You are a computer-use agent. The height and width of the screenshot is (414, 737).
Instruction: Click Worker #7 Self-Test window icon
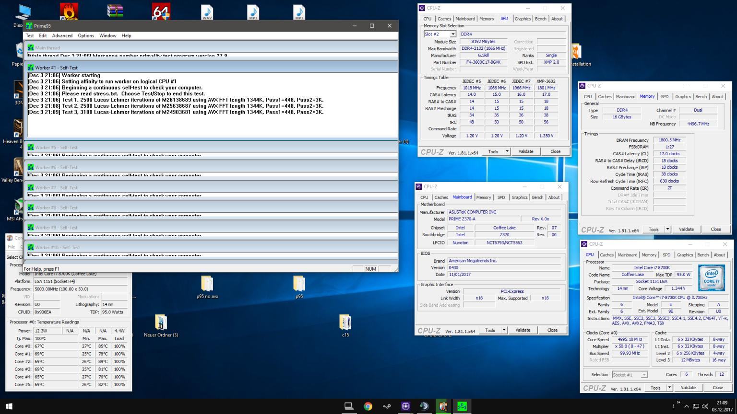pos(31,187)
